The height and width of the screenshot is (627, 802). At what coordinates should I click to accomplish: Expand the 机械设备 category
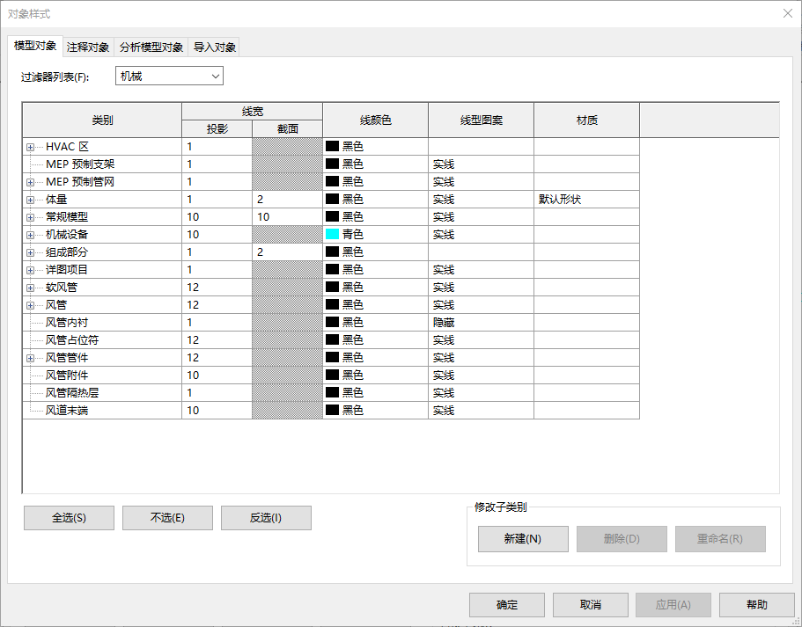pos(30,235)
